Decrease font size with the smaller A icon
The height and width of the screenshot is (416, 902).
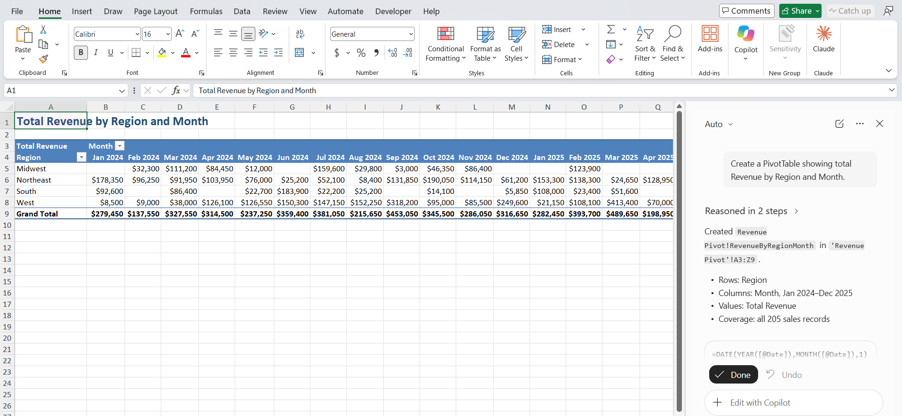pos(195,33)
